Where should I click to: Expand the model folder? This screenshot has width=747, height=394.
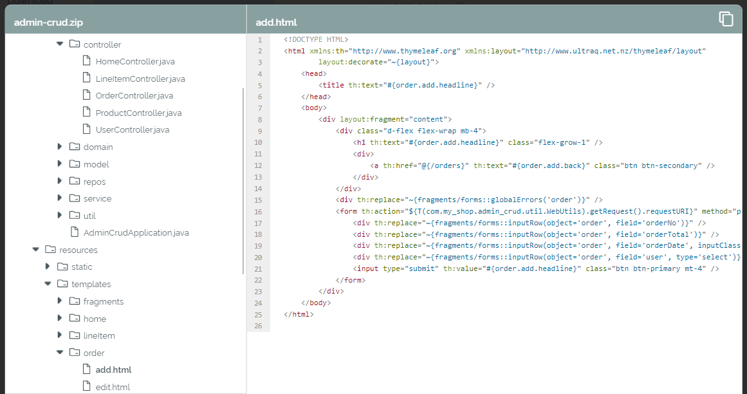(60, 164)
